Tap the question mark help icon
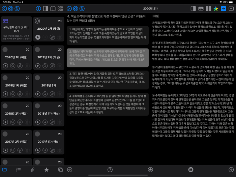Screen dimensions: 236x177 [x=110, y=170]
